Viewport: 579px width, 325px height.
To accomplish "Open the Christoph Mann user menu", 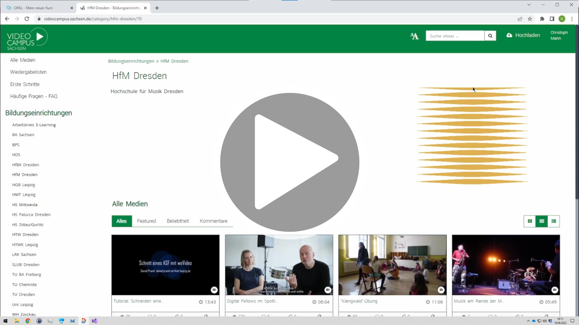I will [x=559, y=35].
